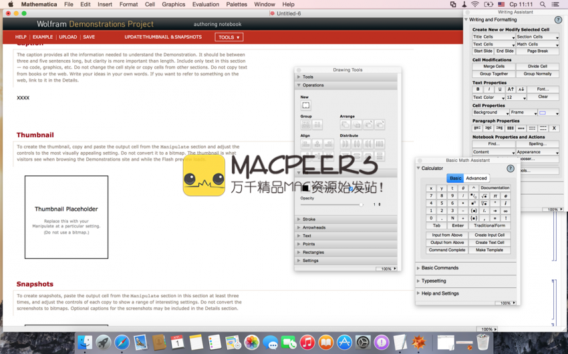Decrease font size with the A-down icon

(x=521, y=89)
